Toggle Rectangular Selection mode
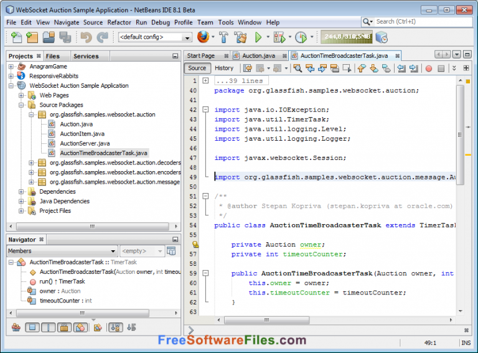 pos(347,68)
